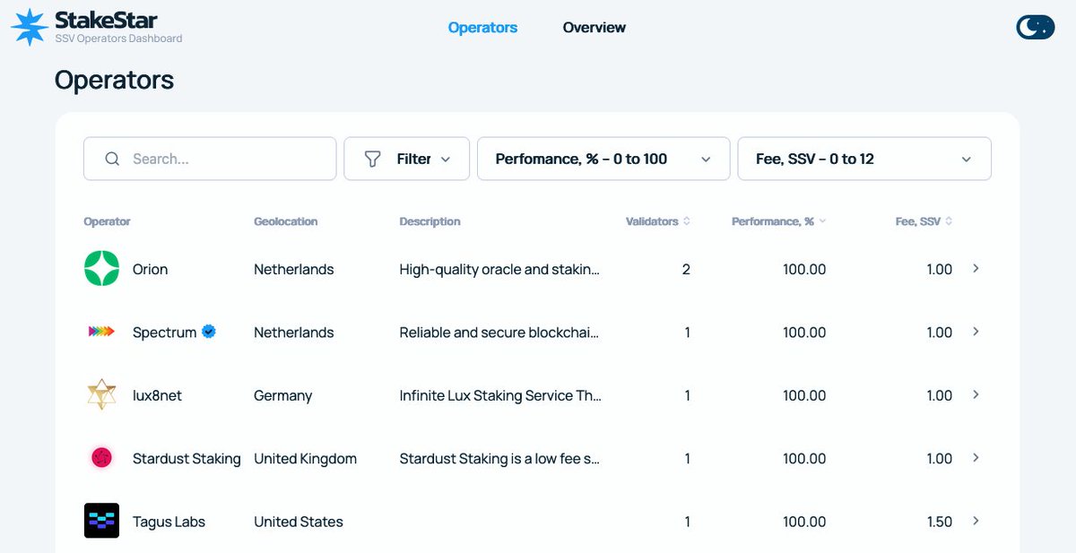Image resolution: width=1076 pixels, height=553 pixels.
Task: Click the Operator column header
Action: tap(107, 221)
